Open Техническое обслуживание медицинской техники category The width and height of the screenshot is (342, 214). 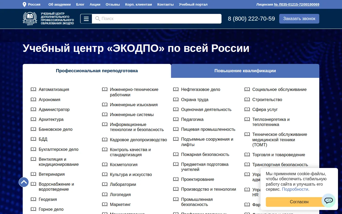click(x=280, y=140)
